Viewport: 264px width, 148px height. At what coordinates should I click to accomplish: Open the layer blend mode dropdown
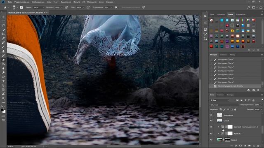[224, 105]
